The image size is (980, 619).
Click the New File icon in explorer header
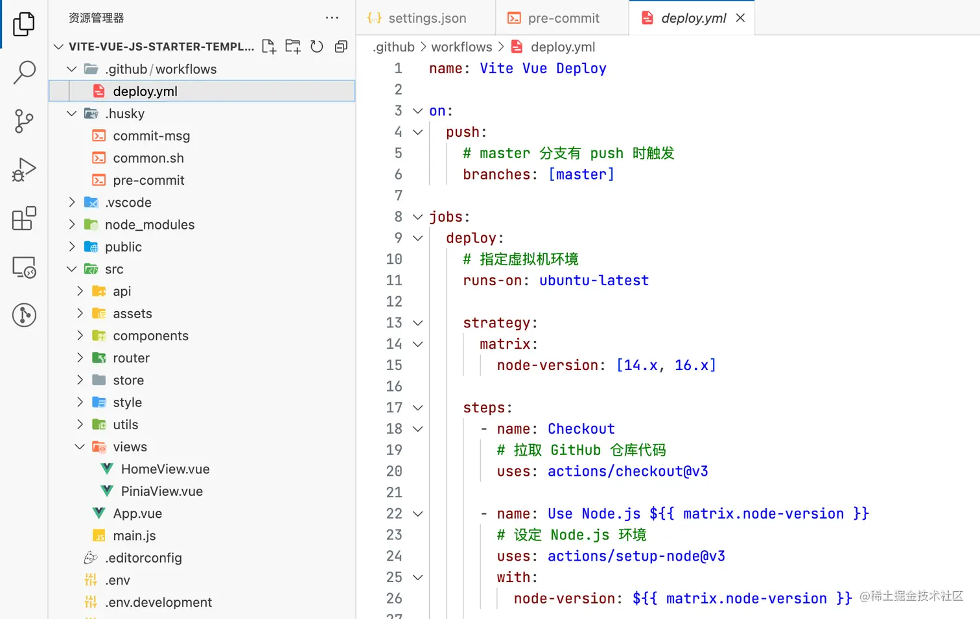[x=269, y=47]
